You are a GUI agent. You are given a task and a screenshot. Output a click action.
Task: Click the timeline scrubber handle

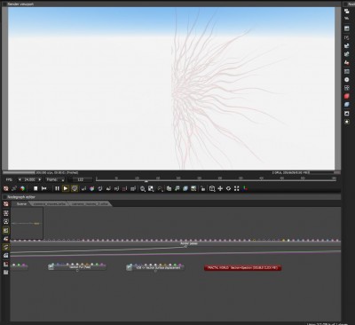[x=146, y=181]
